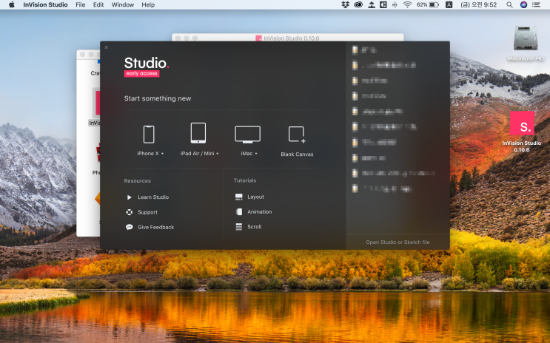The image size is (550, 343).
Task: Pick the iMac artboard icon
Action: pos(247,134)
